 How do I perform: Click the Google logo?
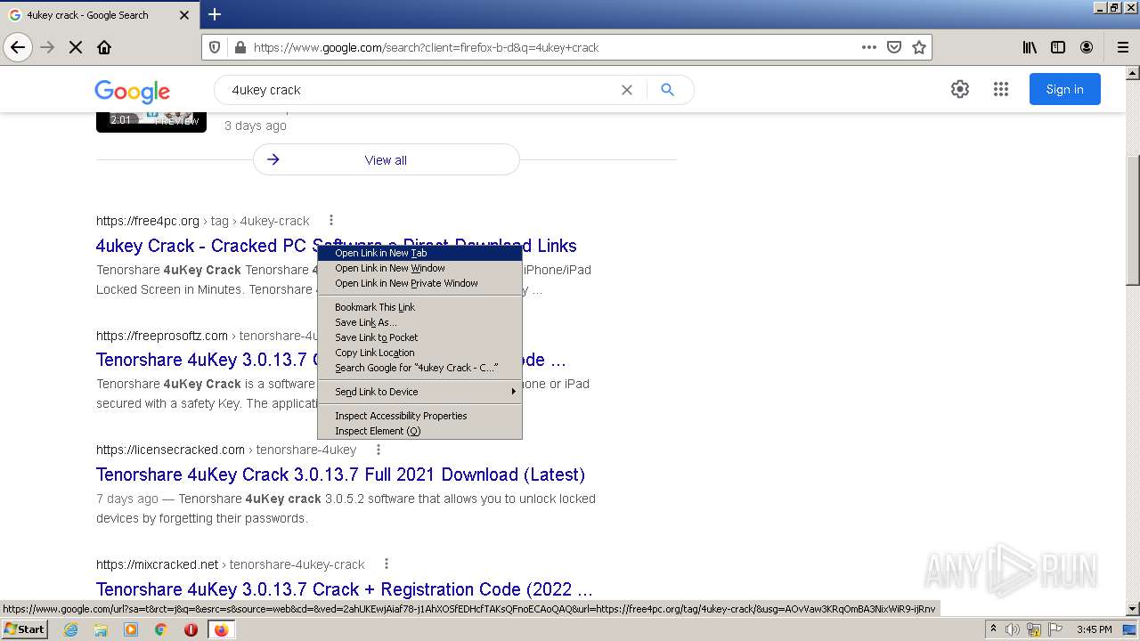point(132,91)
